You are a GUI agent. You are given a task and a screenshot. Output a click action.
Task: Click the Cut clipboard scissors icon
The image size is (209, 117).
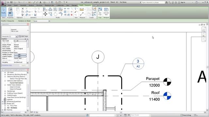[x=23, y=9]
